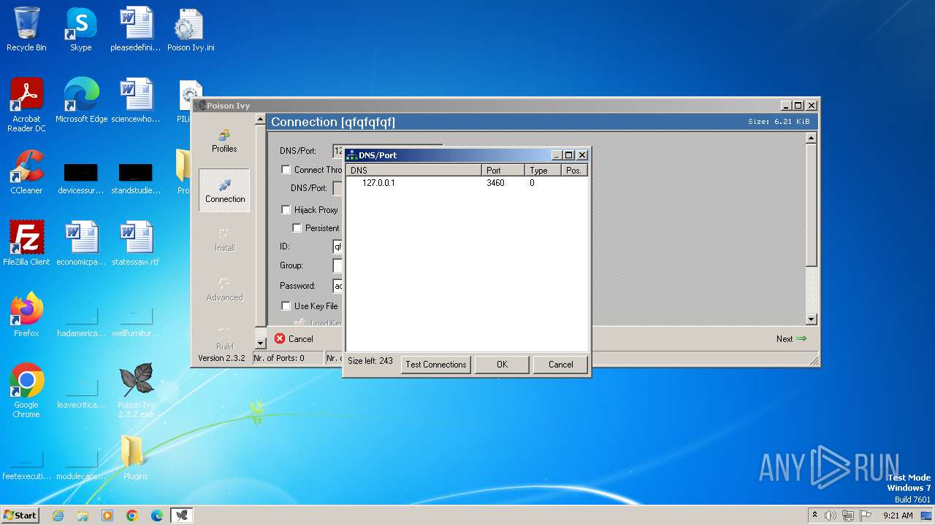Open Firefox desktop shortcut
Image resolution: width=935 pixels, height=525 pixels.
(26, 315)
